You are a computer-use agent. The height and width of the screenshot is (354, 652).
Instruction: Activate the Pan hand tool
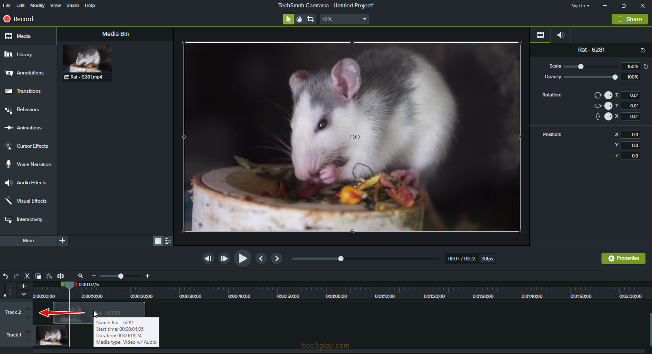click(x=300, y=19)
